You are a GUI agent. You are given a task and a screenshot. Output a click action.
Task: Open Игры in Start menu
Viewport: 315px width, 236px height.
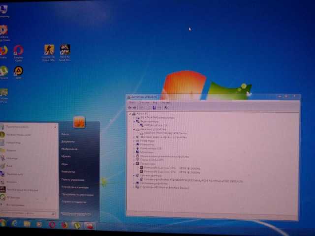click(x=64, y=164)
